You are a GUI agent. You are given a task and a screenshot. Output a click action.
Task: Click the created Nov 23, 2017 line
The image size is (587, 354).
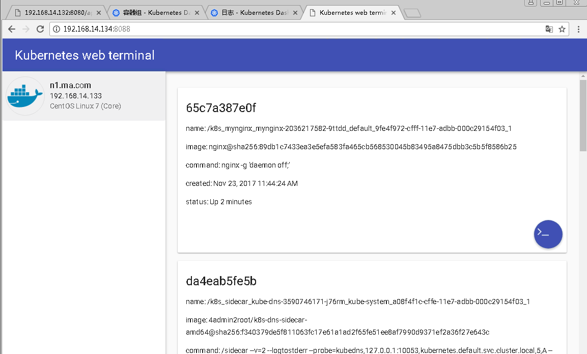[x=241, y=183]
